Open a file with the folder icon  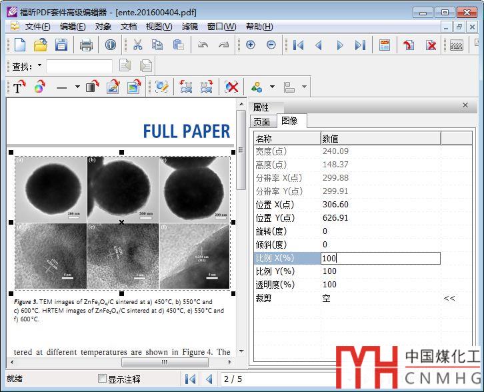click(x=41, y=45)
